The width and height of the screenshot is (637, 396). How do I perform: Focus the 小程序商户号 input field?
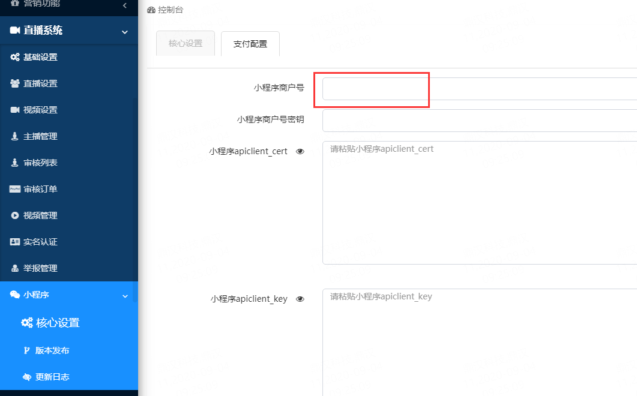pos(479,89)
